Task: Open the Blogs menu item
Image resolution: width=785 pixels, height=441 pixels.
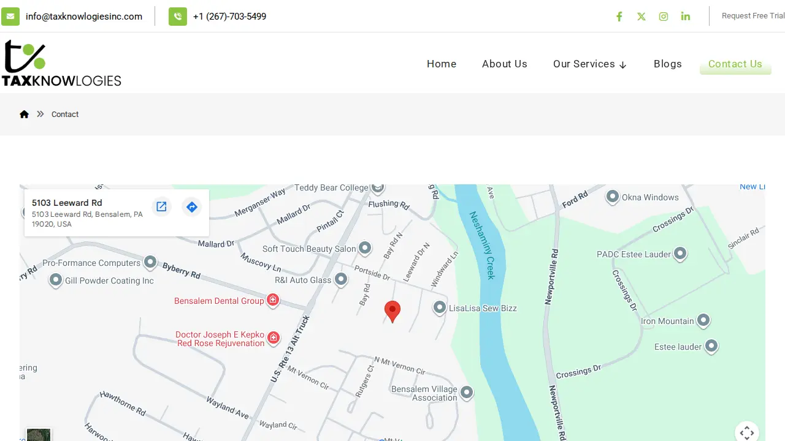Action: point(668,64)
